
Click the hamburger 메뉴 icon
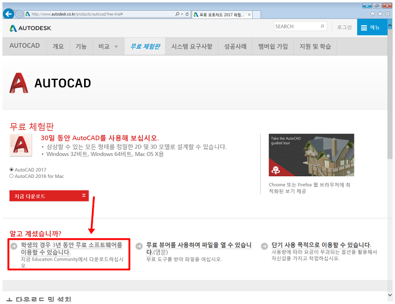(x=364, y=28)
